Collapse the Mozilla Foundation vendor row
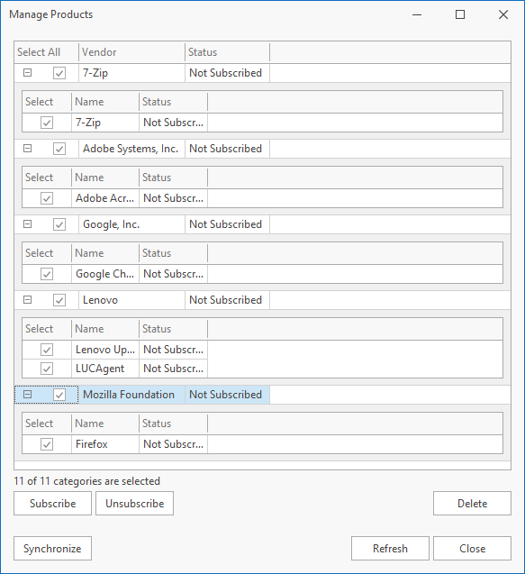Viewport: 525px width, 574px height. pos(27,395)
